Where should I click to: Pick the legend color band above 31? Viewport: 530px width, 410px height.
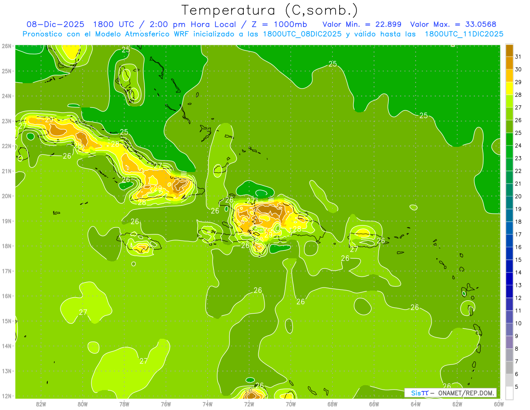pos(509,50)
